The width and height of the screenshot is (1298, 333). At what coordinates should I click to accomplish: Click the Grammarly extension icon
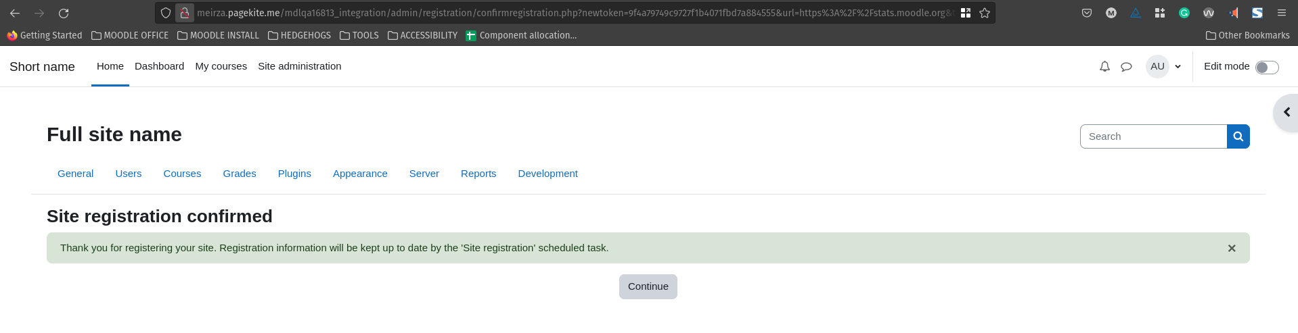(1184, 13)
